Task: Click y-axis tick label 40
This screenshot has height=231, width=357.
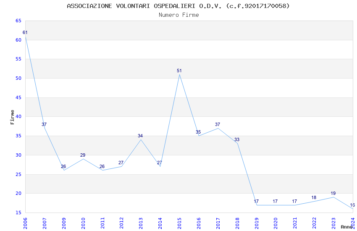Action: [18, 116]
